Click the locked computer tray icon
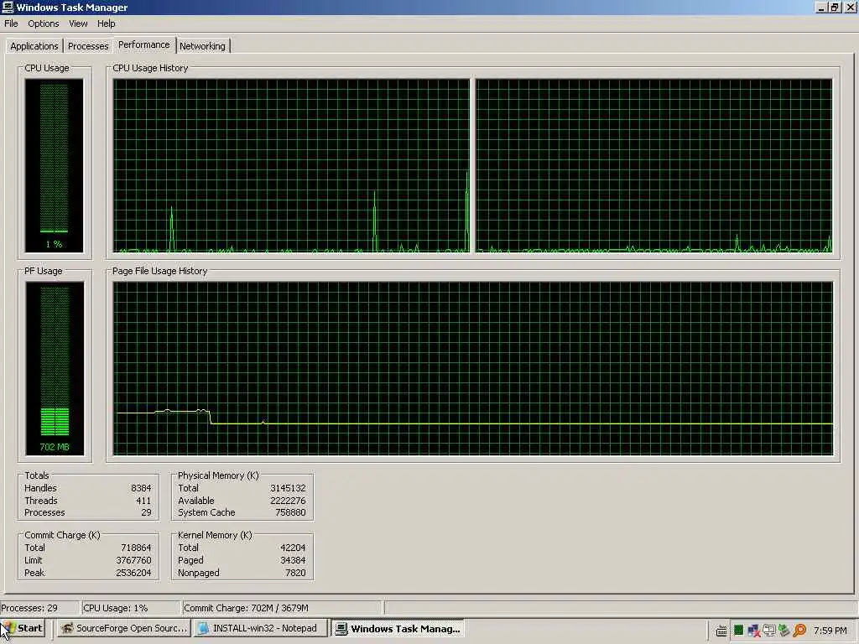This screenshot has width=859, height=644. tap(769, 631)
